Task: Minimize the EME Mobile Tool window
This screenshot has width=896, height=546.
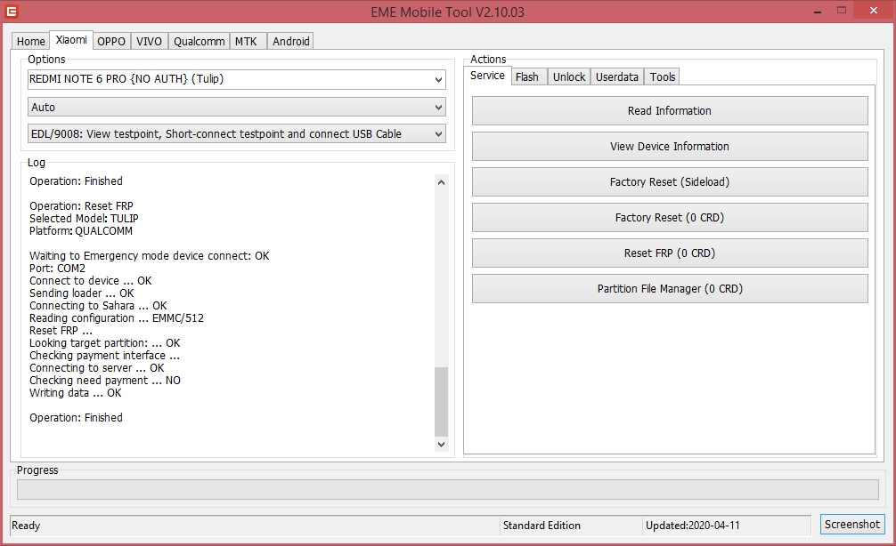Action: (818, 11)
